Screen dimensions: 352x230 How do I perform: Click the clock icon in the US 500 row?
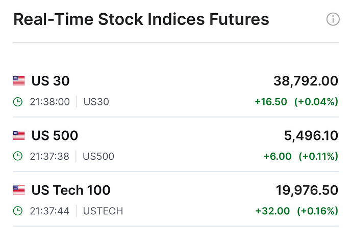pos(18,156)
